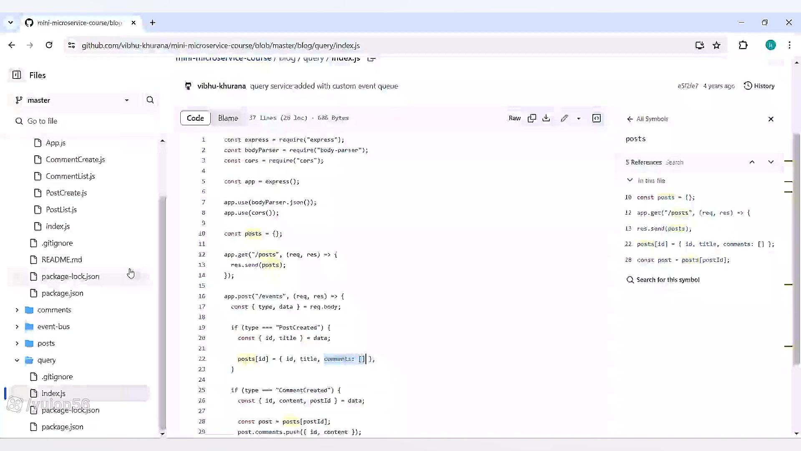The height and width of the screenshot is (451, 801).
Task: Expand the comments folder
Action: point(17,310)
